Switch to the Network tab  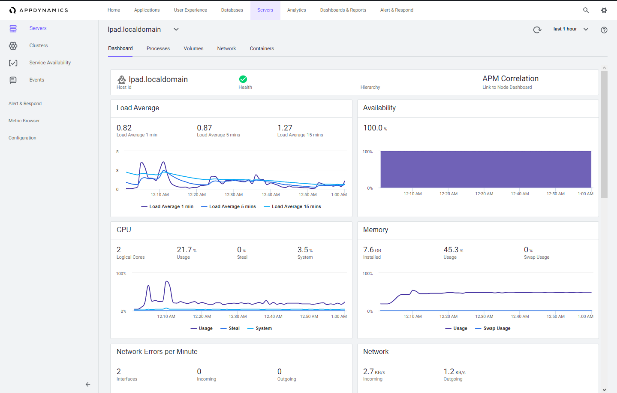pyautogui.click(x=226, y=48)
